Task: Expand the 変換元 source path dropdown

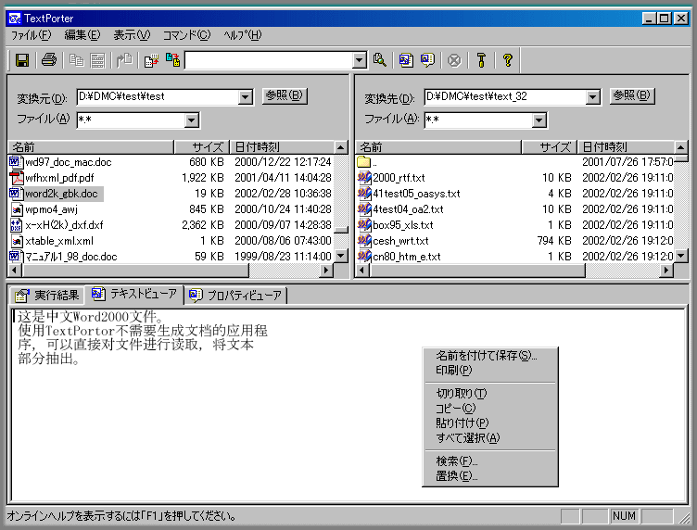Action: click(x=246, y=97)
